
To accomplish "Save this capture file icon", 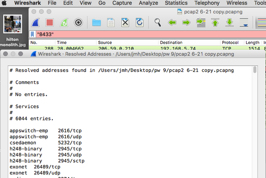I will click(111, 22).
